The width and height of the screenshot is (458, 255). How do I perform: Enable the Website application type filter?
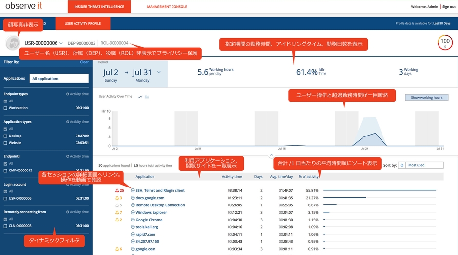(x=5, y=143)
